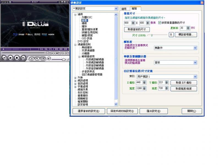Open the 當前 monitor dropdown
Image resolution: width=220 pixels, height=165 pixels.
pos(195,62)
